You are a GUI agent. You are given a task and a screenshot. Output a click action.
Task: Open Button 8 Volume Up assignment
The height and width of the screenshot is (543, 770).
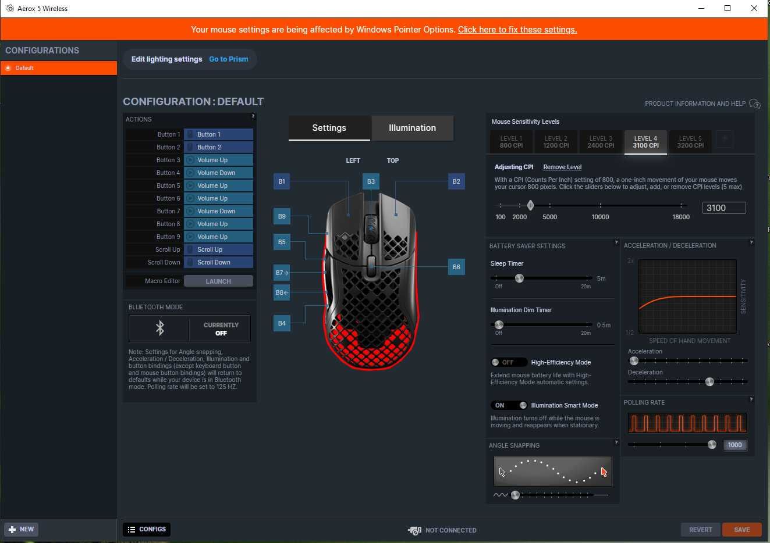point(218,224)
